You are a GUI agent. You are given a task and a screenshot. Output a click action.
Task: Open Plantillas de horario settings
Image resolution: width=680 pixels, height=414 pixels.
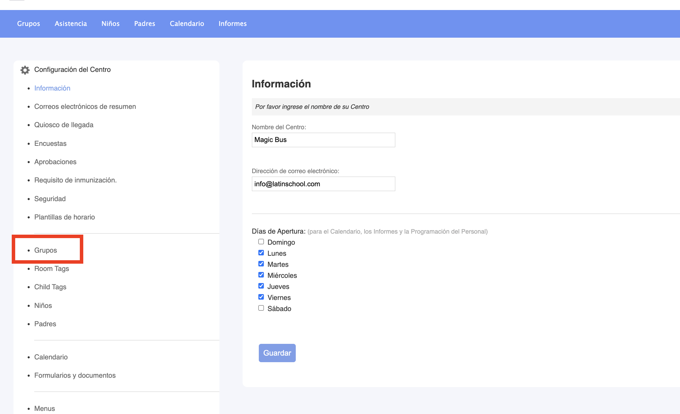coord(64,217)
